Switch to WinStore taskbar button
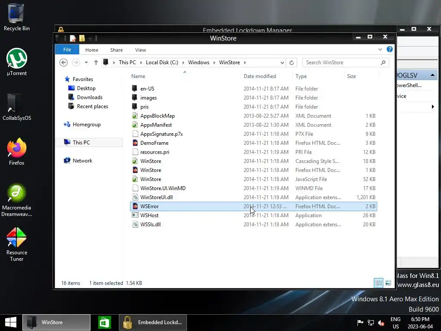The width and height of the screenshot is (441, 331). (x=56, y=322)
